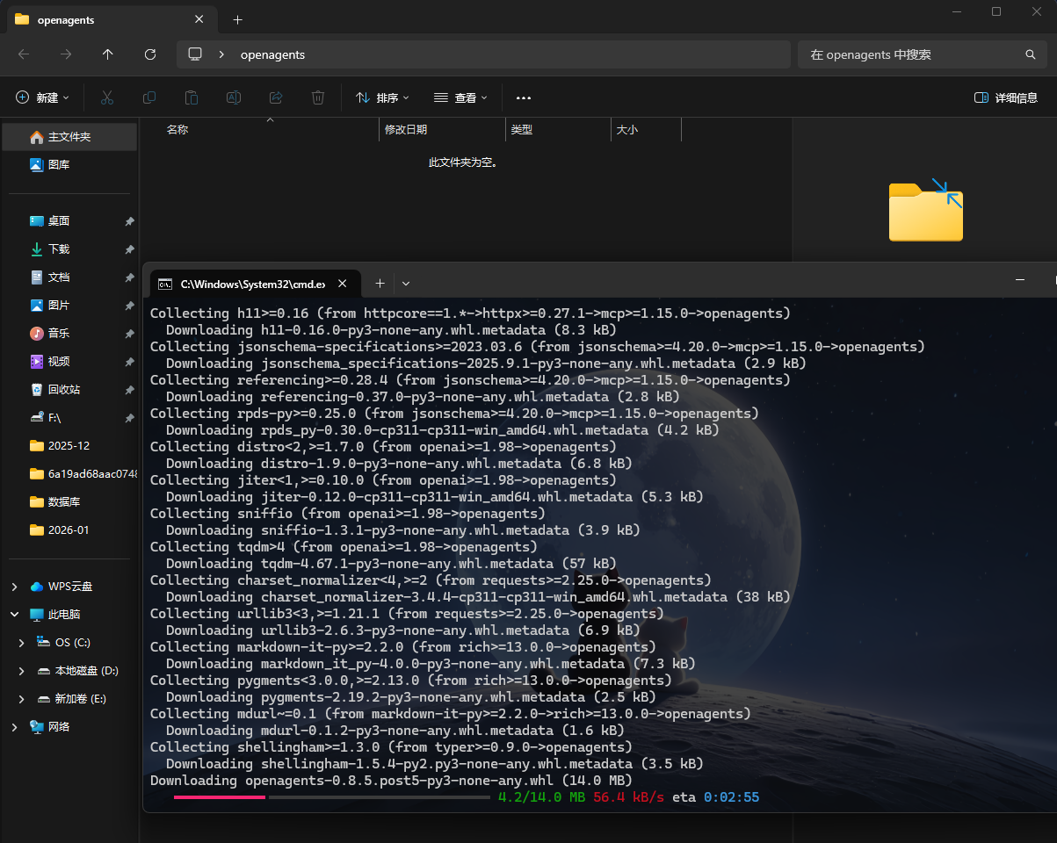Screen dimensions: 1057x843
Task: Close the openagents Explorer tab
Action: (x=199, y=19)
